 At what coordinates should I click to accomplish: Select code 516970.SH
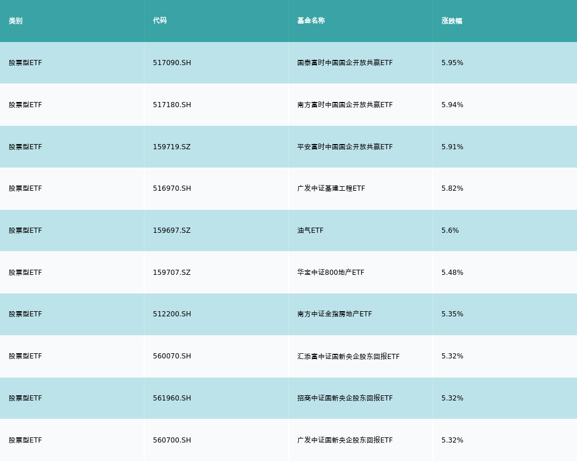coord(172,188)
